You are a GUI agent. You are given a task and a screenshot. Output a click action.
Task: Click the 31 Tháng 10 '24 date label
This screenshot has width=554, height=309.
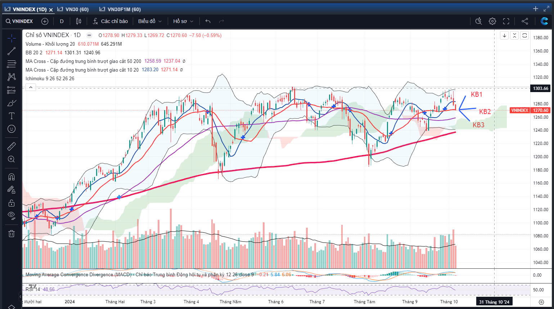tap(494, 302)
